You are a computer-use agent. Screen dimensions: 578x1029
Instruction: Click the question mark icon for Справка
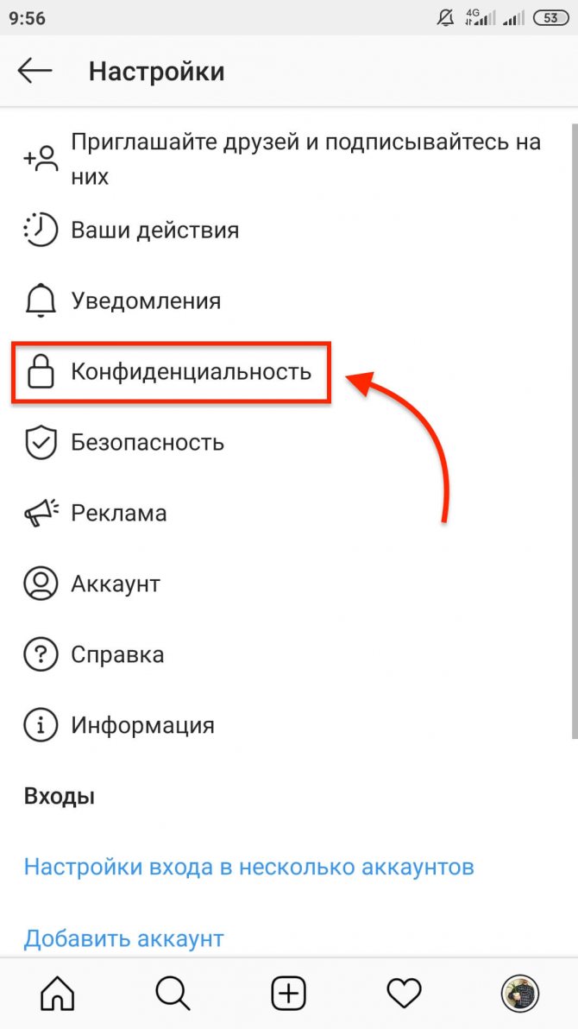click(40, 654)
